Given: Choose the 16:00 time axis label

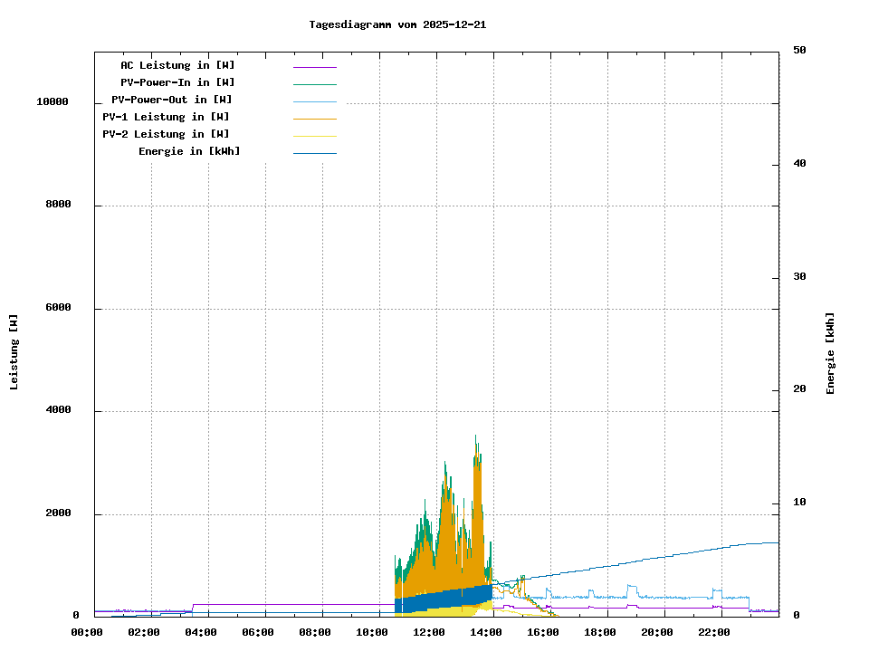Looking at the screenshot, I should pos(543,632).
